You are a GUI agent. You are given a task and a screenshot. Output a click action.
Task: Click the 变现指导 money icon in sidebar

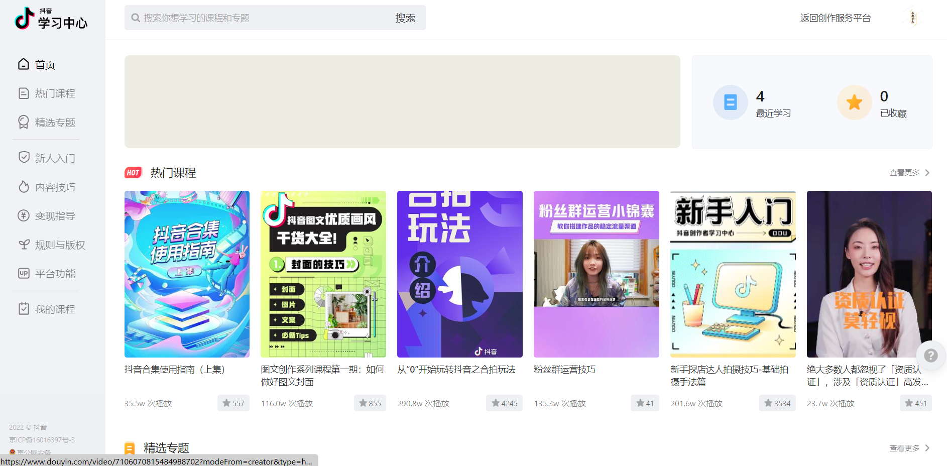(23, 215)
